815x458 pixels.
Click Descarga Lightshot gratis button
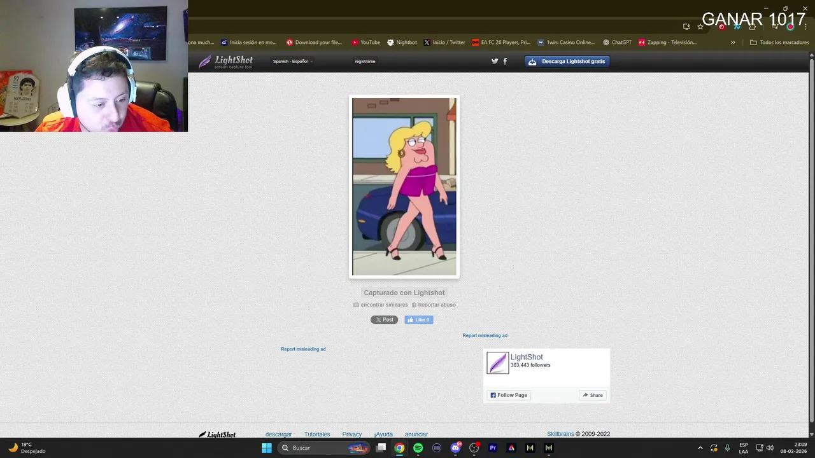[567, 61]
